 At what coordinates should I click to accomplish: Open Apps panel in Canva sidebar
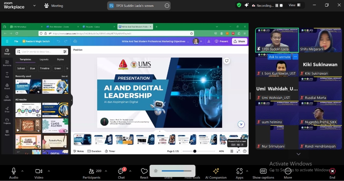tap(7, 133)
